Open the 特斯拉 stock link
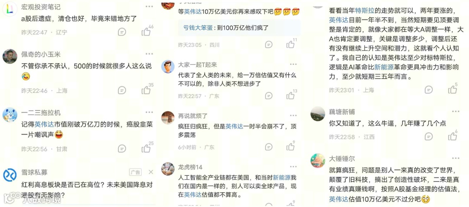Viewport: 469px width, 207px height. 363,11
